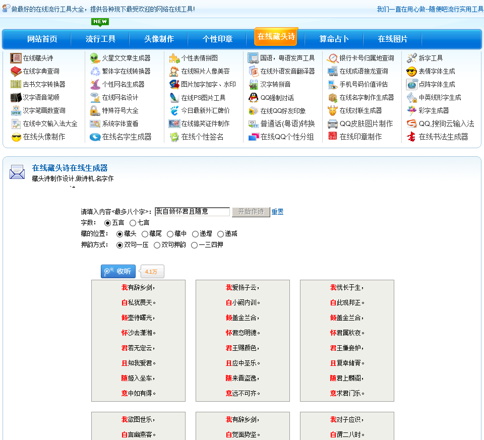This screenshot has width=484, height=440.
Task: Click the sunglasses smiley 在线头像制作 icon
Action: pos(16,137)
